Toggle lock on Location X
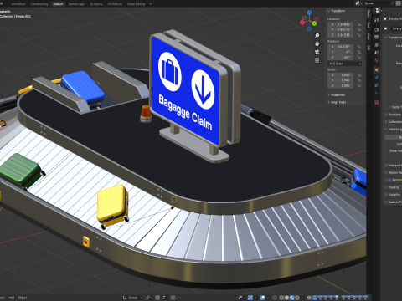The image size is (402, 301). [x=359, y=24]
